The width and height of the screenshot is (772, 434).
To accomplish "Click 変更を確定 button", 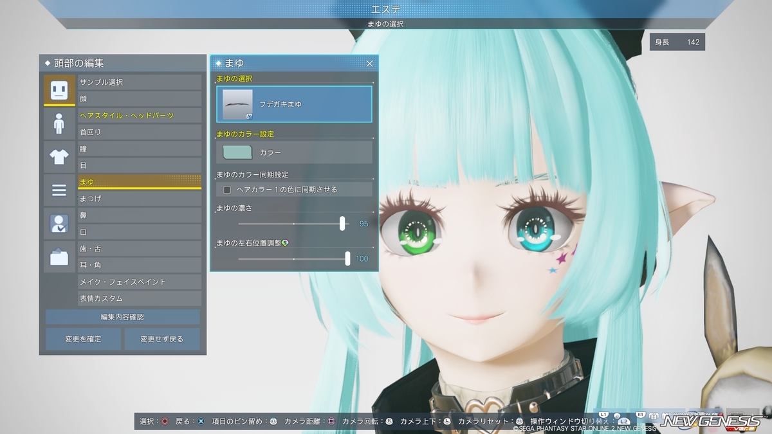I will (x=83, y=339).
